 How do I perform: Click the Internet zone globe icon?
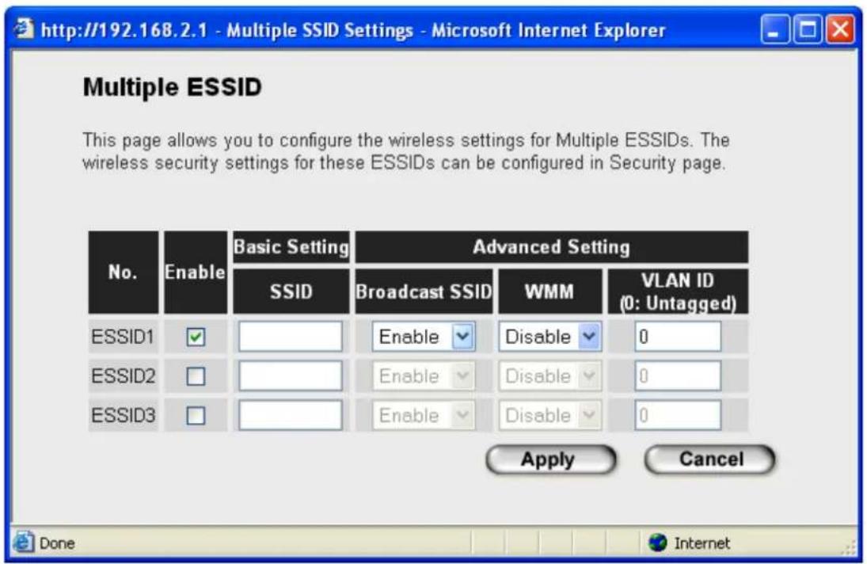click(x=657, y=543)
